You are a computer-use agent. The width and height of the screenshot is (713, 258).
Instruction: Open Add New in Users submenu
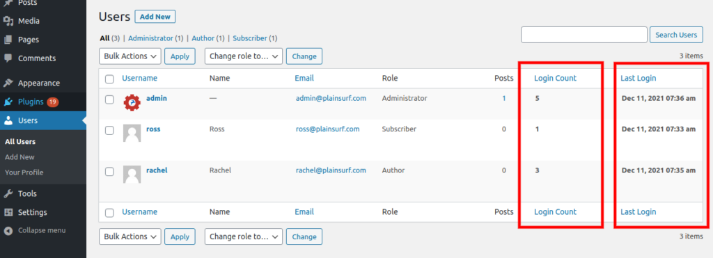(19, 157)
